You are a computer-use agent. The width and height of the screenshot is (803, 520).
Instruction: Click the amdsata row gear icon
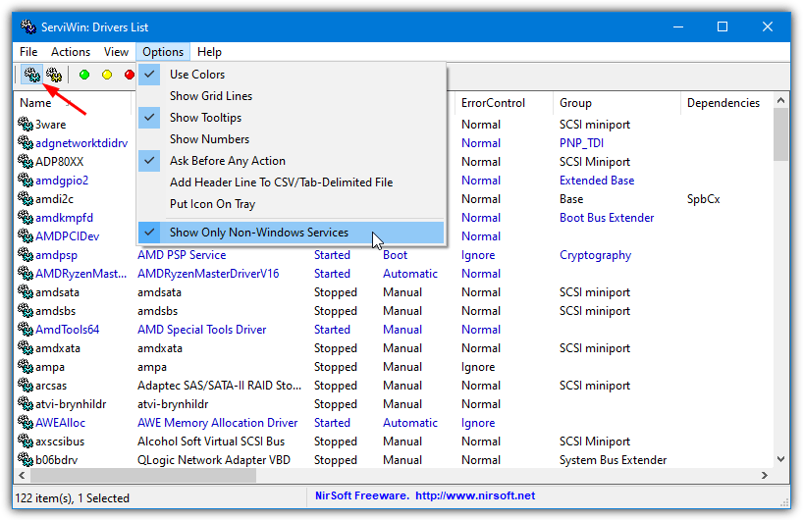coord(26,292)
